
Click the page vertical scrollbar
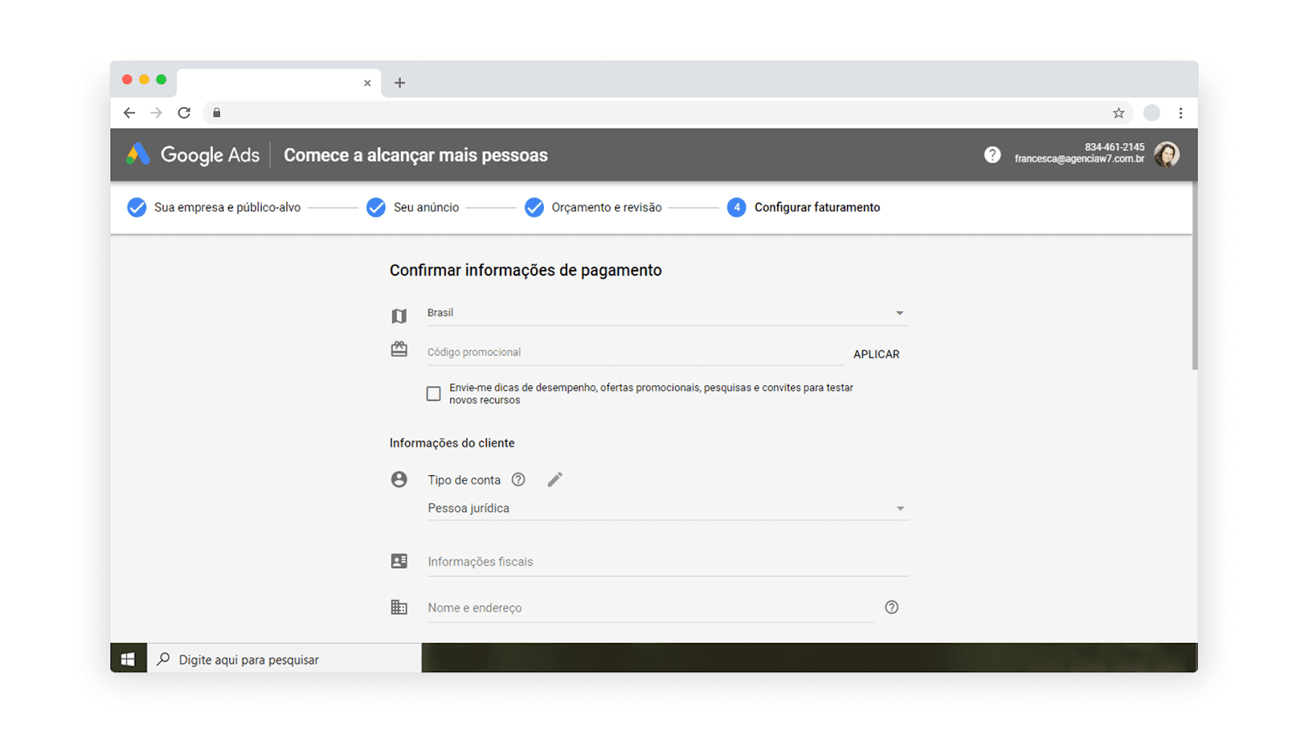point(1194,276)
